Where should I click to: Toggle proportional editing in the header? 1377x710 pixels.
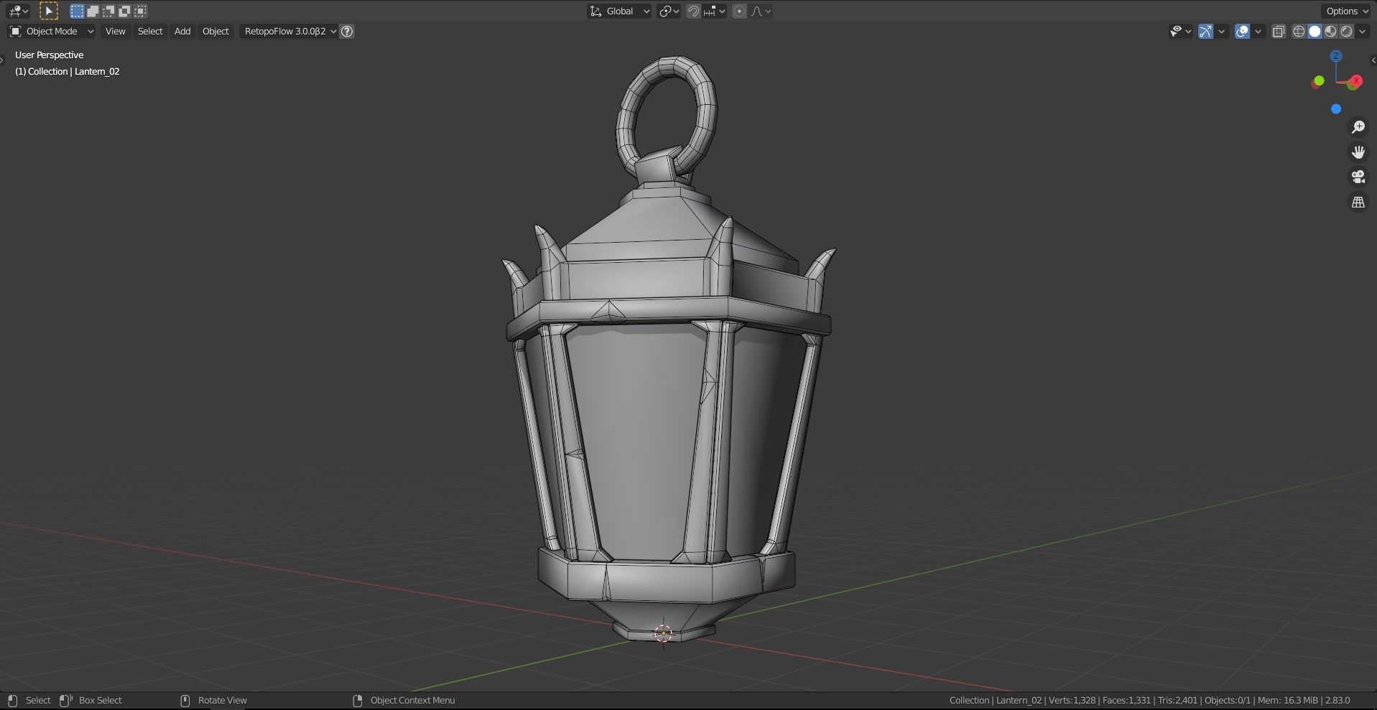tap(739, 11)
